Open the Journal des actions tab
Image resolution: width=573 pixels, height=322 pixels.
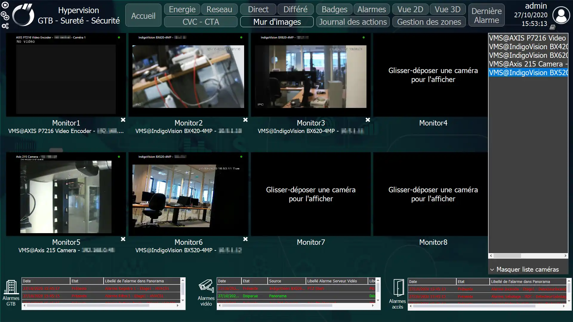pos(353,22)
